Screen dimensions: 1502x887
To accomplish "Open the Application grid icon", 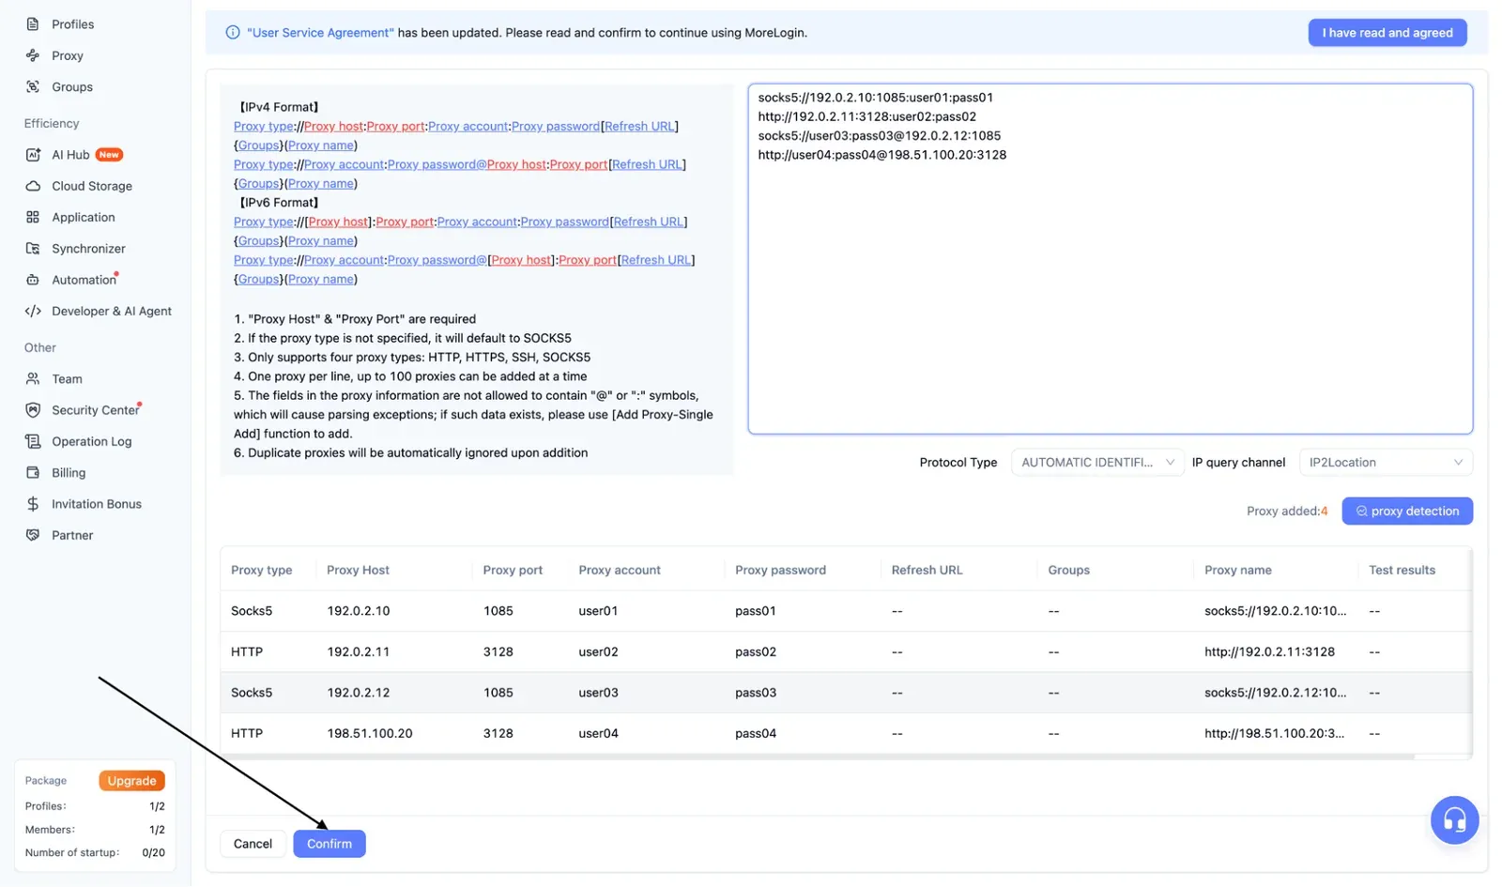I will point(33,217).
